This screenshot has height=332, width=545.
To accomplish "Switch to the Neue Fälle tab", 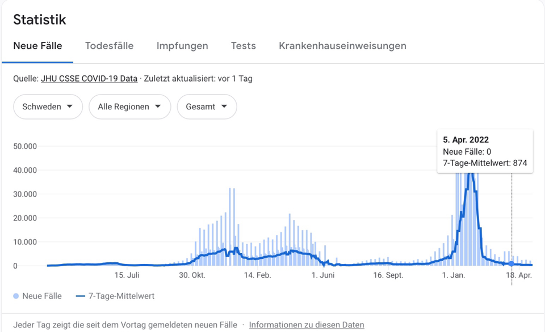I will (x=37, y=46).
